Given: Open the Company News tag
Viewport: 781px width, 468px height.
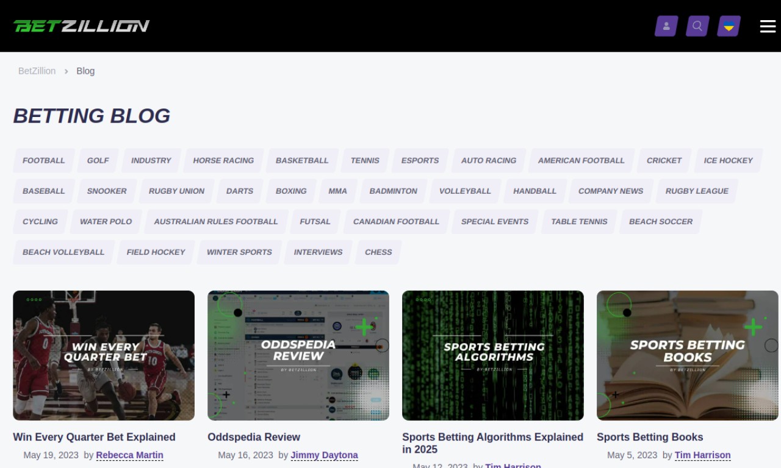Looking at the screenshot, I should pos(611,191).
